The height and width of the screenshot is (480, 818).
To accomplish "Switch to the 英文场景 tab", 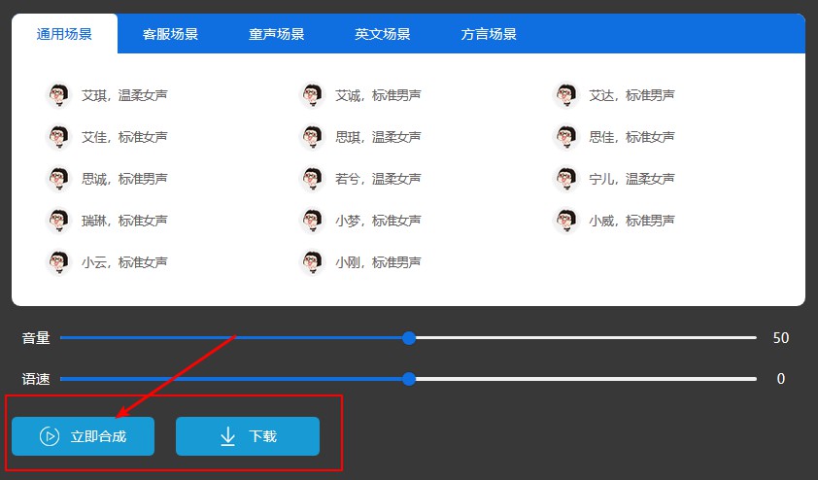I will click(x=383, y=34).
